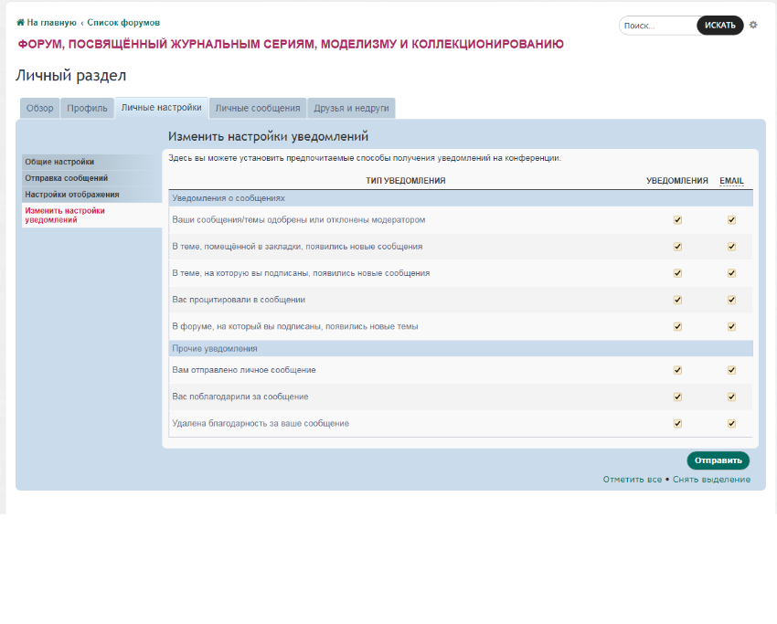Click into the Поиск search field
Viewport: 777px width, 624px height.
657,26
